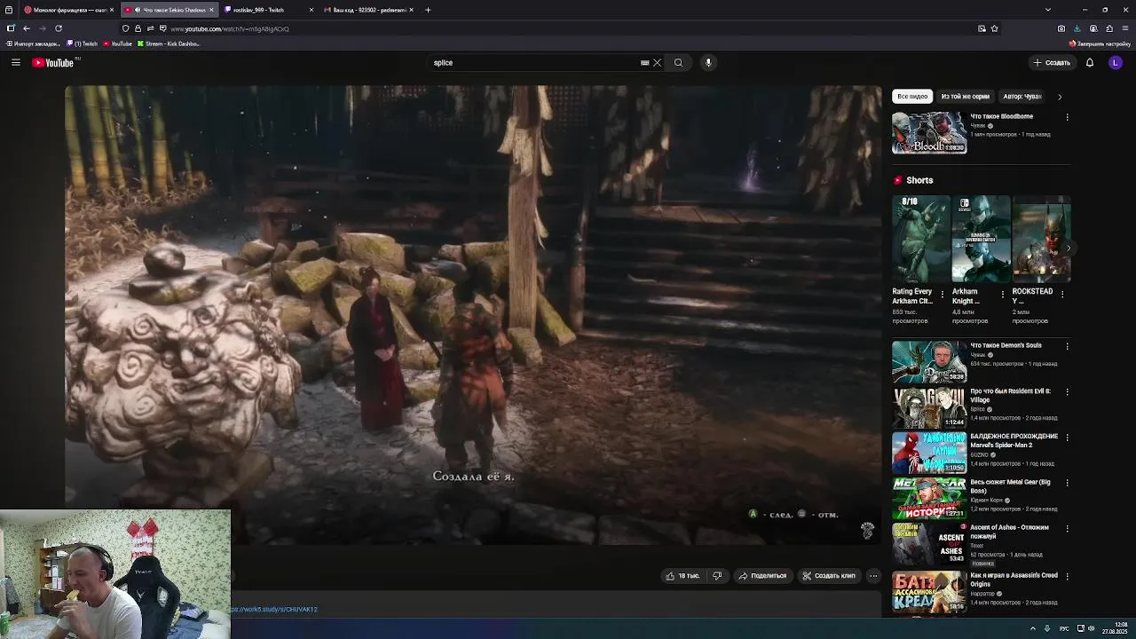Open 'Что такое Demon's Souls' video

(929, 361)
